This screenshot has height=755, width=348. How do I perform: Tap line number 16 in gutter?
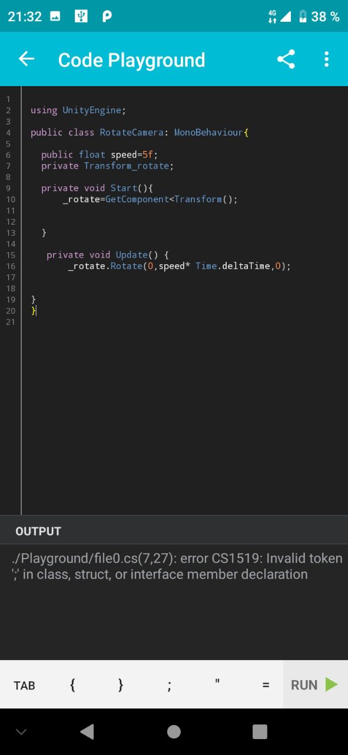pyautogui.click(x=10, y=266)
